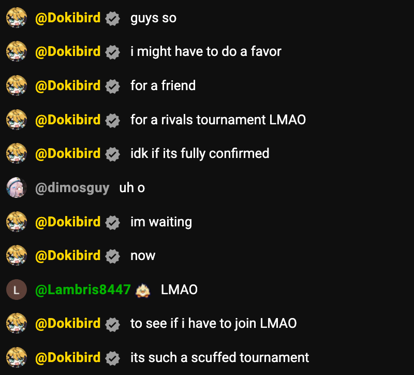Click the verified checkmark beside 'for a friend'
The image size is (414, 375).
[x=112, y=86]
